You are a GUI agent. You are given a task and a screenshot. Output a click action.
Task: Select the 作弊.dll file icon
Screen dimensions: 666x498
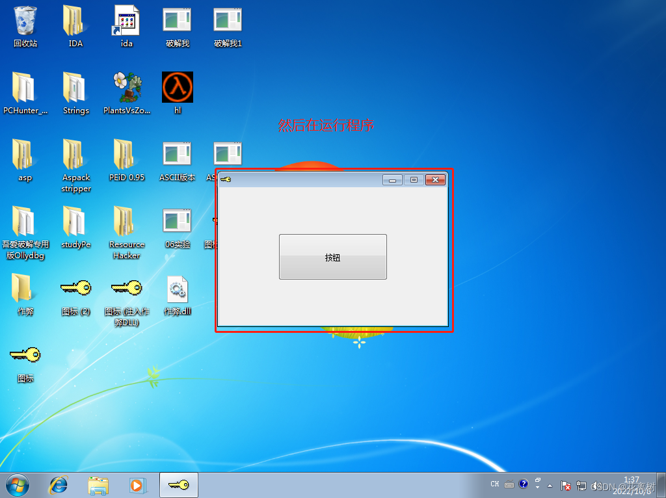tap(177, 296)
